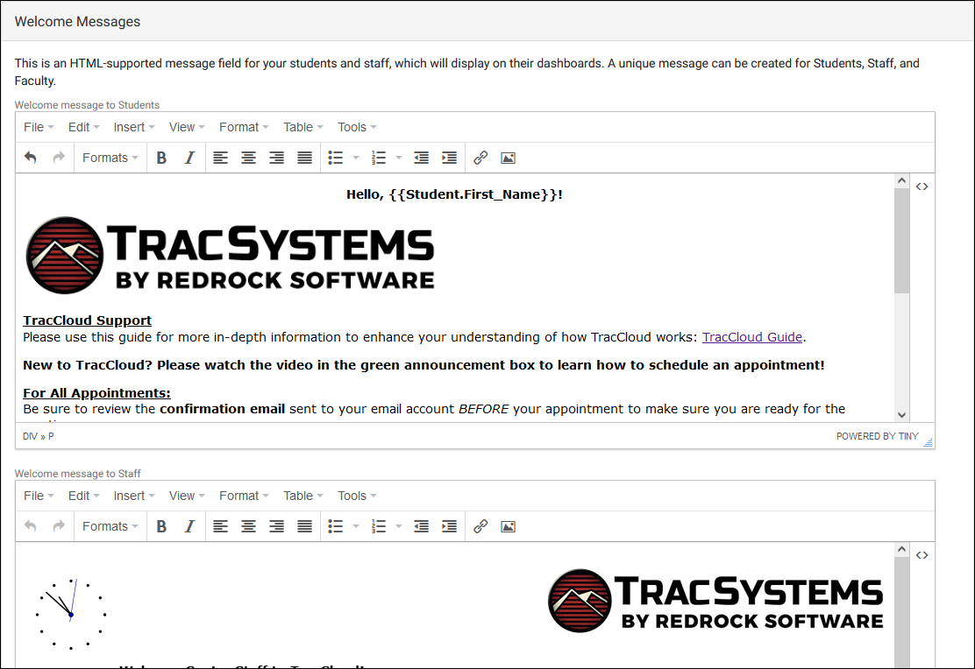975x669 pixels.
Task: Insert an image in the Students editor
Action: click(508, 158)
